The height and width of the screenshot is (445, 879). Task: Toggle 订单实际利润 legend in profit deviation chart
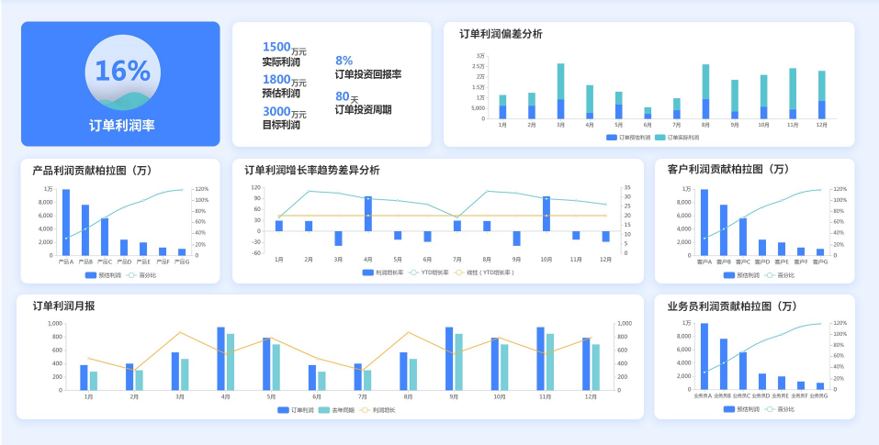pyautogui.click(x=677, y=138)
